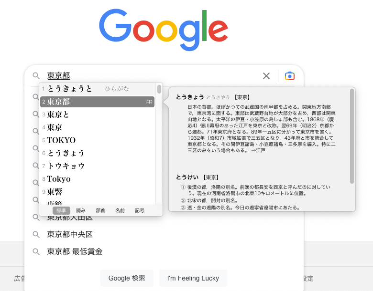Choose candidate 3 東京と

coord(98,114)
